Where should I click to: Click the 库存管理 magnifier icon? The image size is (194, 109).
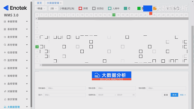5,45
